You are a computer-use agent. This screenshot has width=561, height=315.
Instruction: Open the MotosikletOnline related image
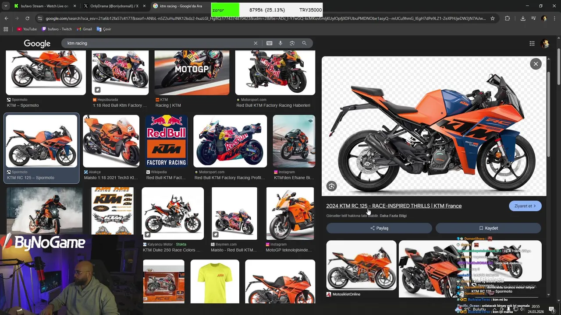pyautogui.click(x=361, y=265)
